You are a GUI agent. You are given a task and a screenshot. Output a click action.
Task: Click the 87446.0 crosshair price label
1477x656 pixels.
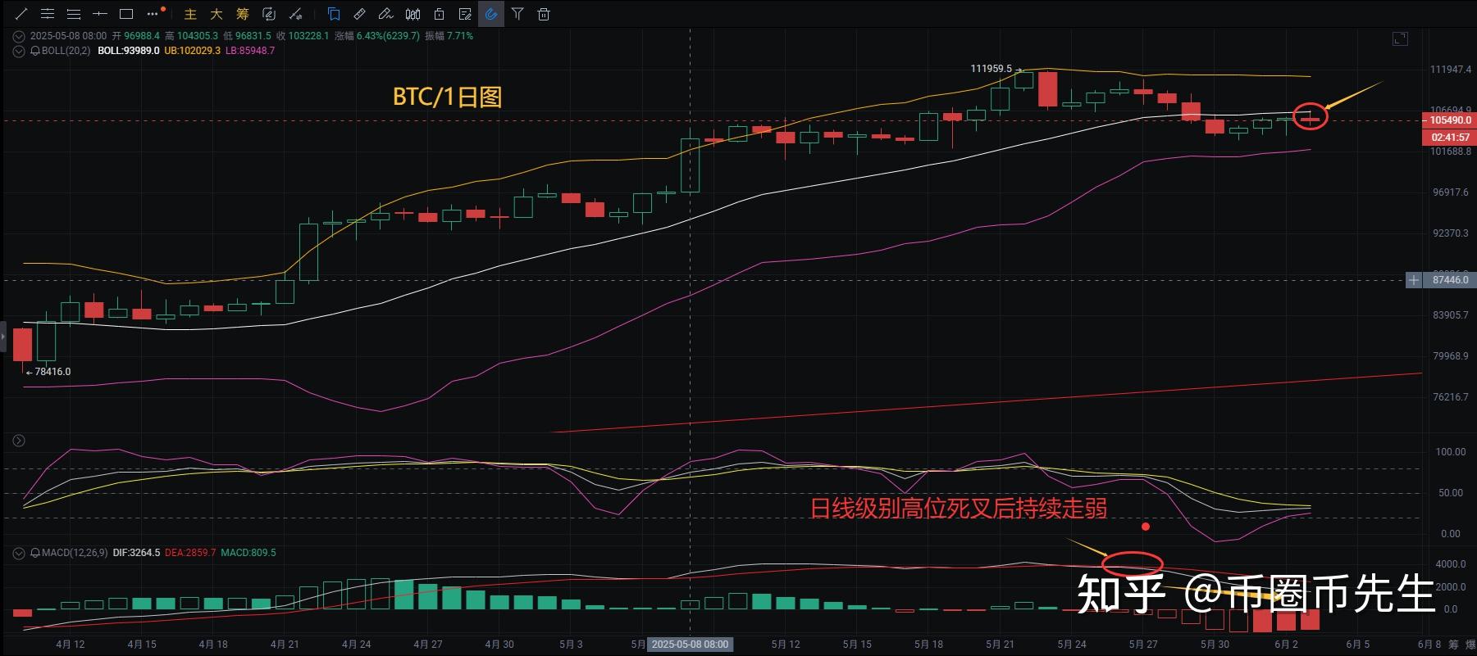(1450, 280)
